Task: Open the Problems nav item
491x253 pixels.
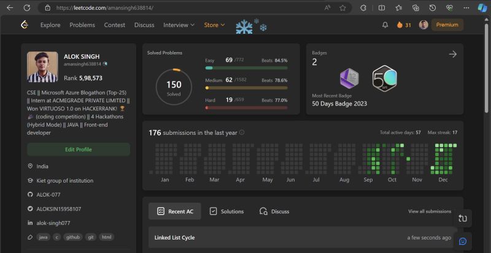Action: click(x=82, y=25)
